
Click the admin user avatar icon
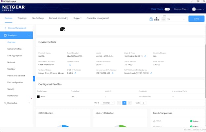click(x=194, y=9)
